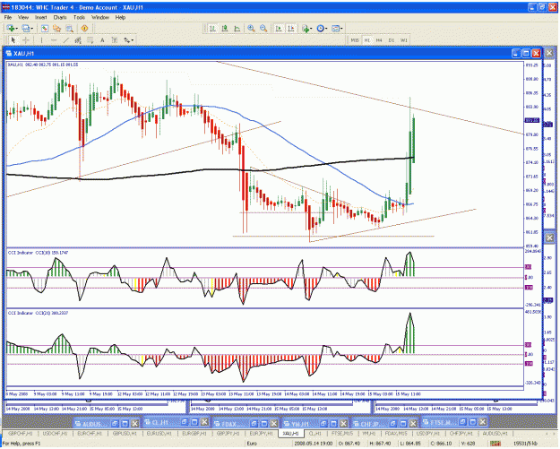Switch timeframe to W1
The height and width of the screenshot is (449, 560).
[404, 40]
